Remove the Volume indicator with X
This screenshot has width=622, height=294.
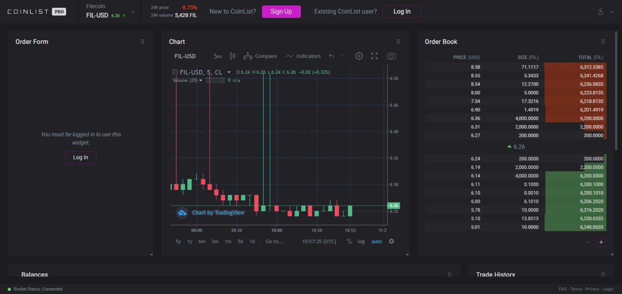click(x=222, y=80)
